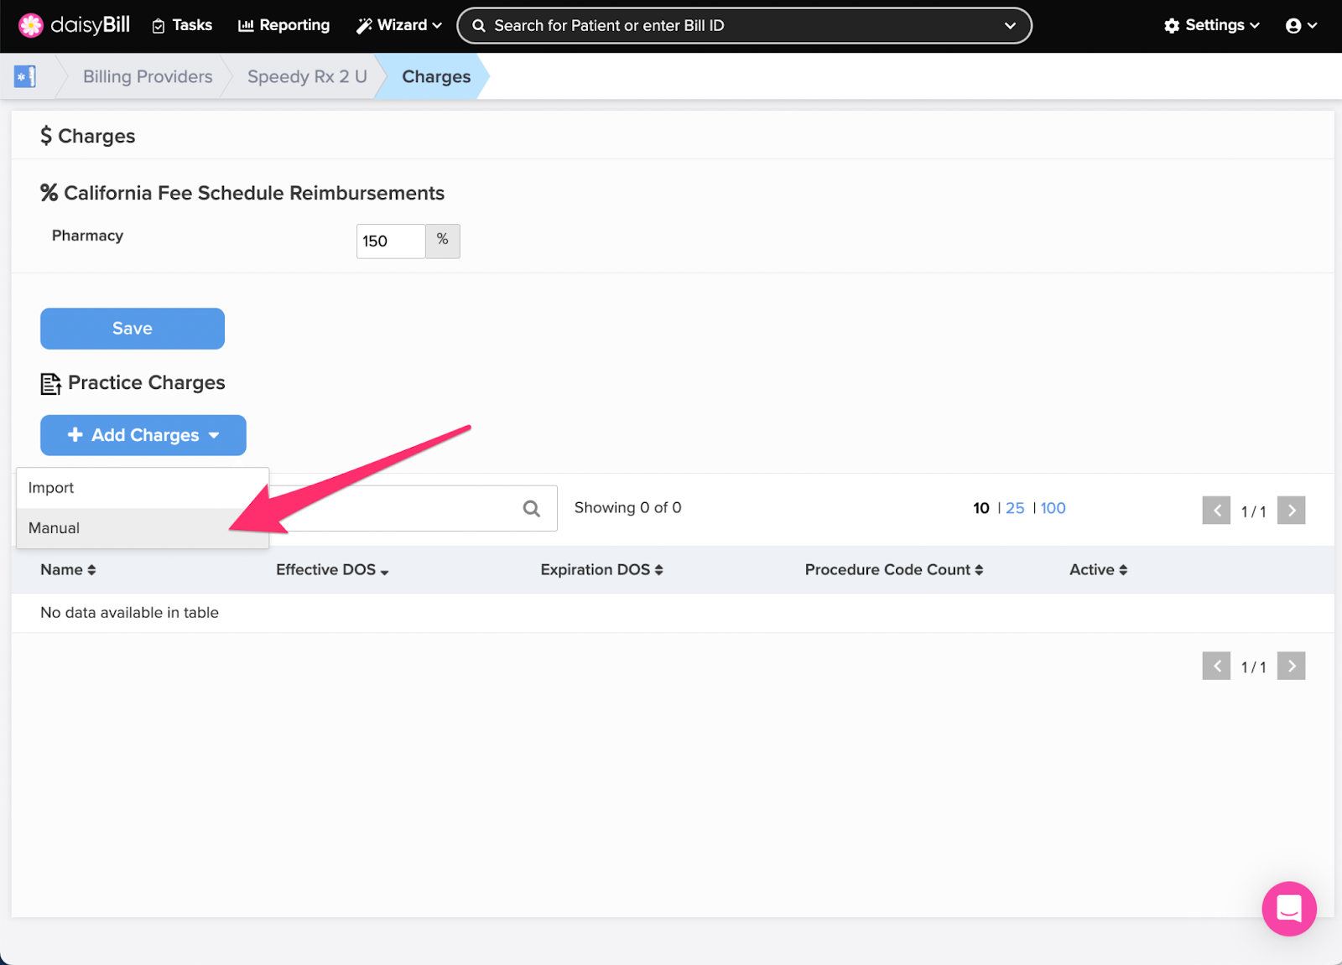Screen dimensions: 1342x965
Task: Go to the Speedy Rx 2 U breadcrumb
Action: coord(307,76)
